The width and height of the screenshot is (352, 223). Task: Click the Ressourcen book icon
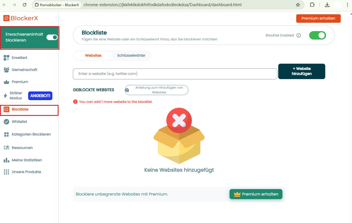click(x=6, y=148)
